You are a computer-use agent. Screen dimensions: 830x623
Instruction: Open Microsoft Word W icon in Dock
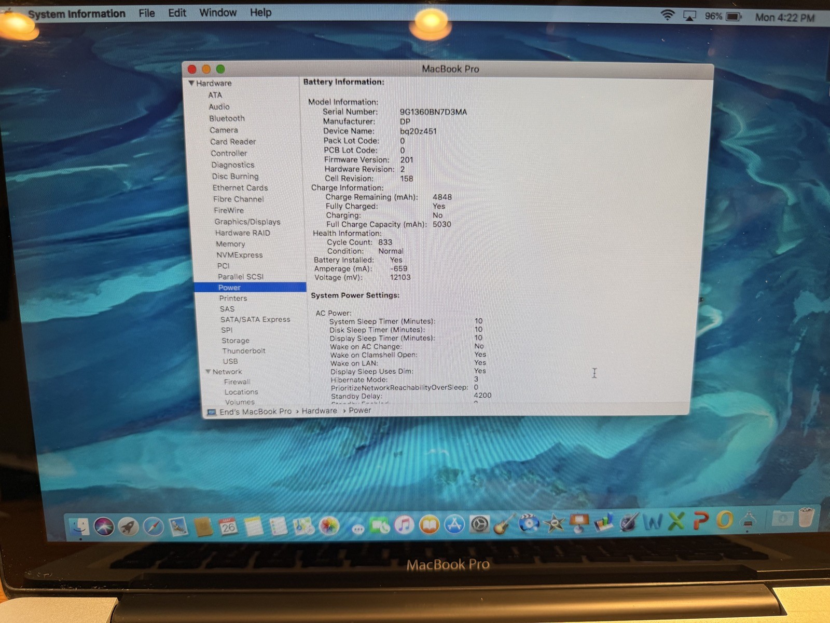coord(653,521)
